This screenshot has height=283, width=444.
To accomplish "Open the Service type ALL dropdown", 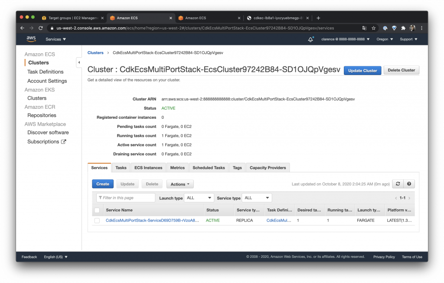I will pos(257,198).
